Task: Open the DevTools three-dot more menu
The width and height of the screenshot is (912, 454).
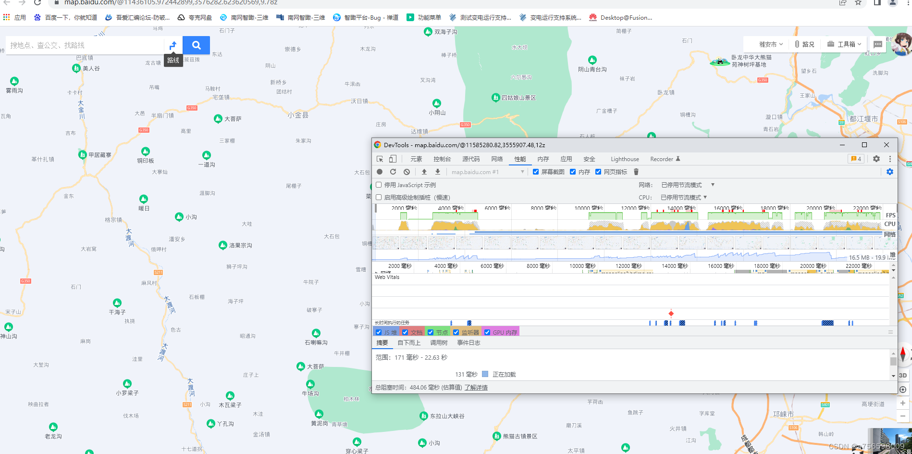Action: (890, 159)
